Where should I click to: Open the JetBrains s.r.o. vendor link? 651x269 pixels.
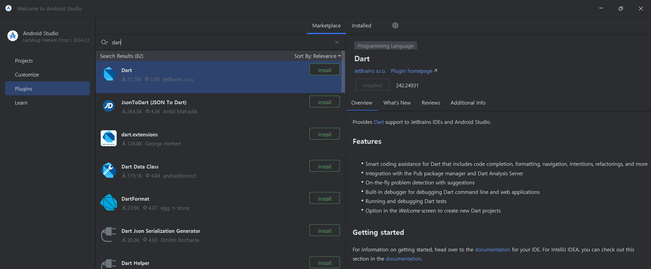coord(370,71)
